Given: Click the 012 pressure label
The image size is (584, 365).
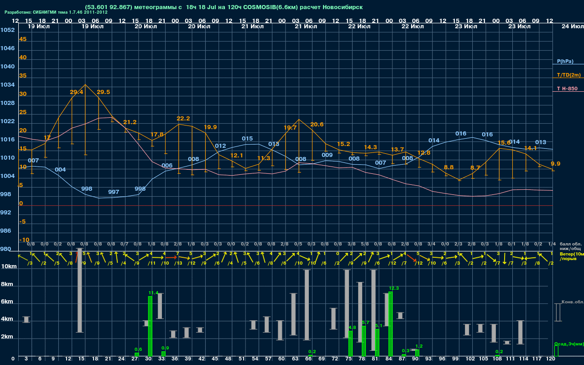Looking at the screenshot, I should point(221,146).
